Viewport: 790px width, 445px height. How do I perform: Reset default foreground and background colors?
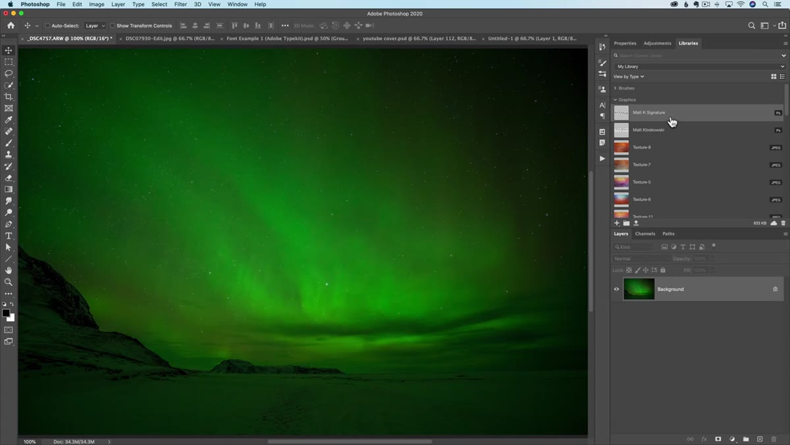click(4, 305)
